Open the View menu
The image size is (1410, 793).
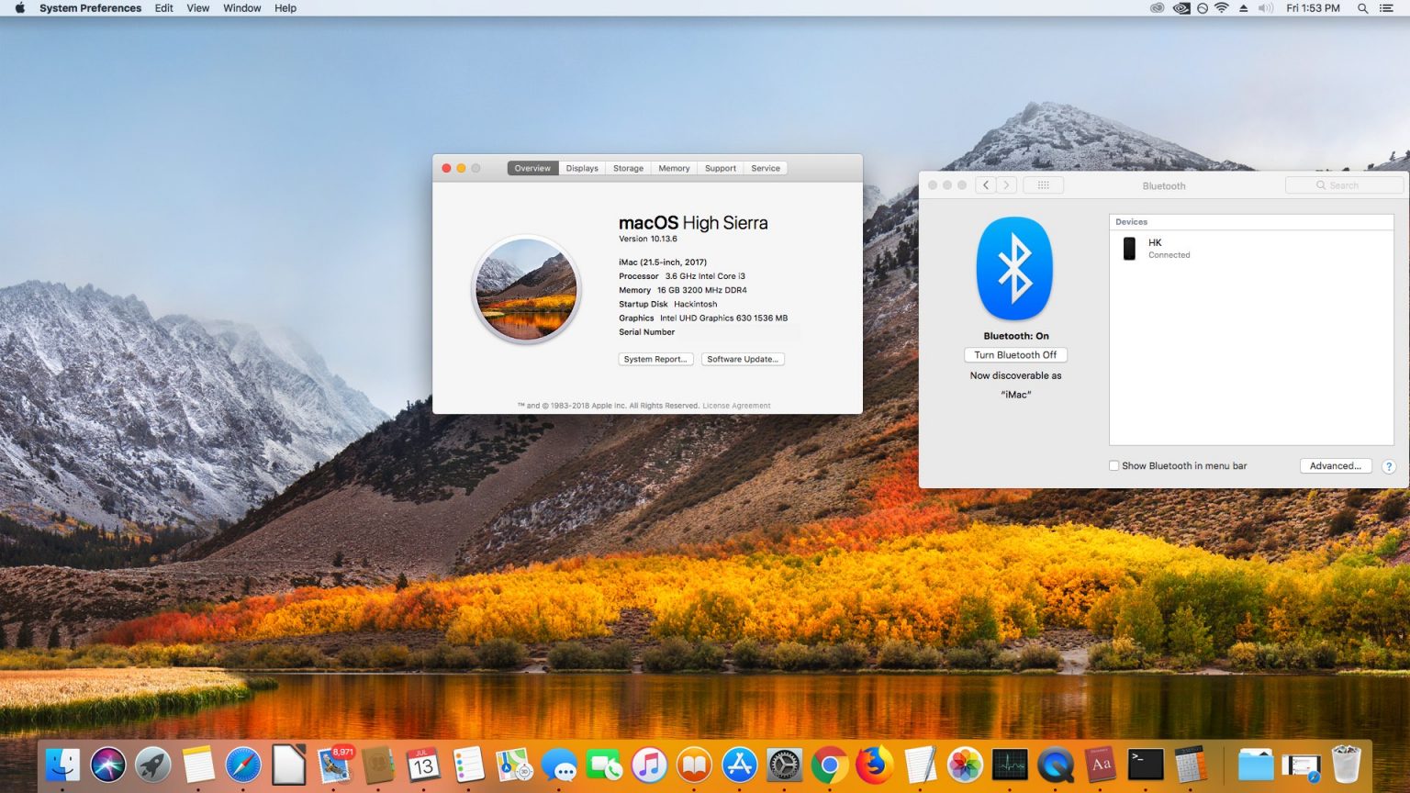(x=198, y=8)
